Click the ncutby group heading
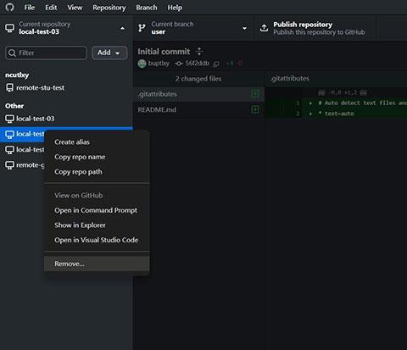407x350 pixels. 17,75
